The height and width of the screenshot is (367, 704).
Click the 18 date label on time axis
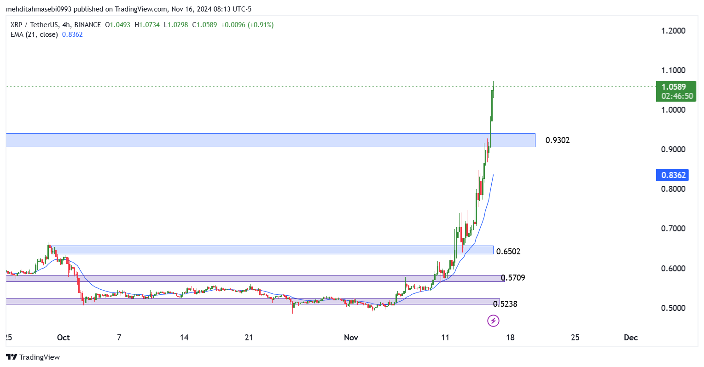[x=510, y=338]
